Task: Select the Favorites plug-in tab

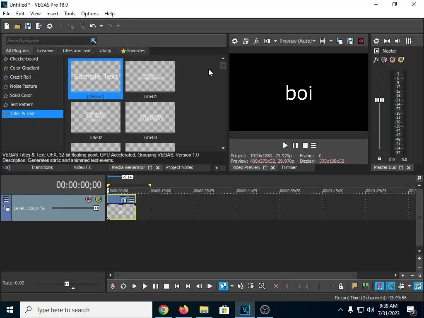Action: coord(133,51)
